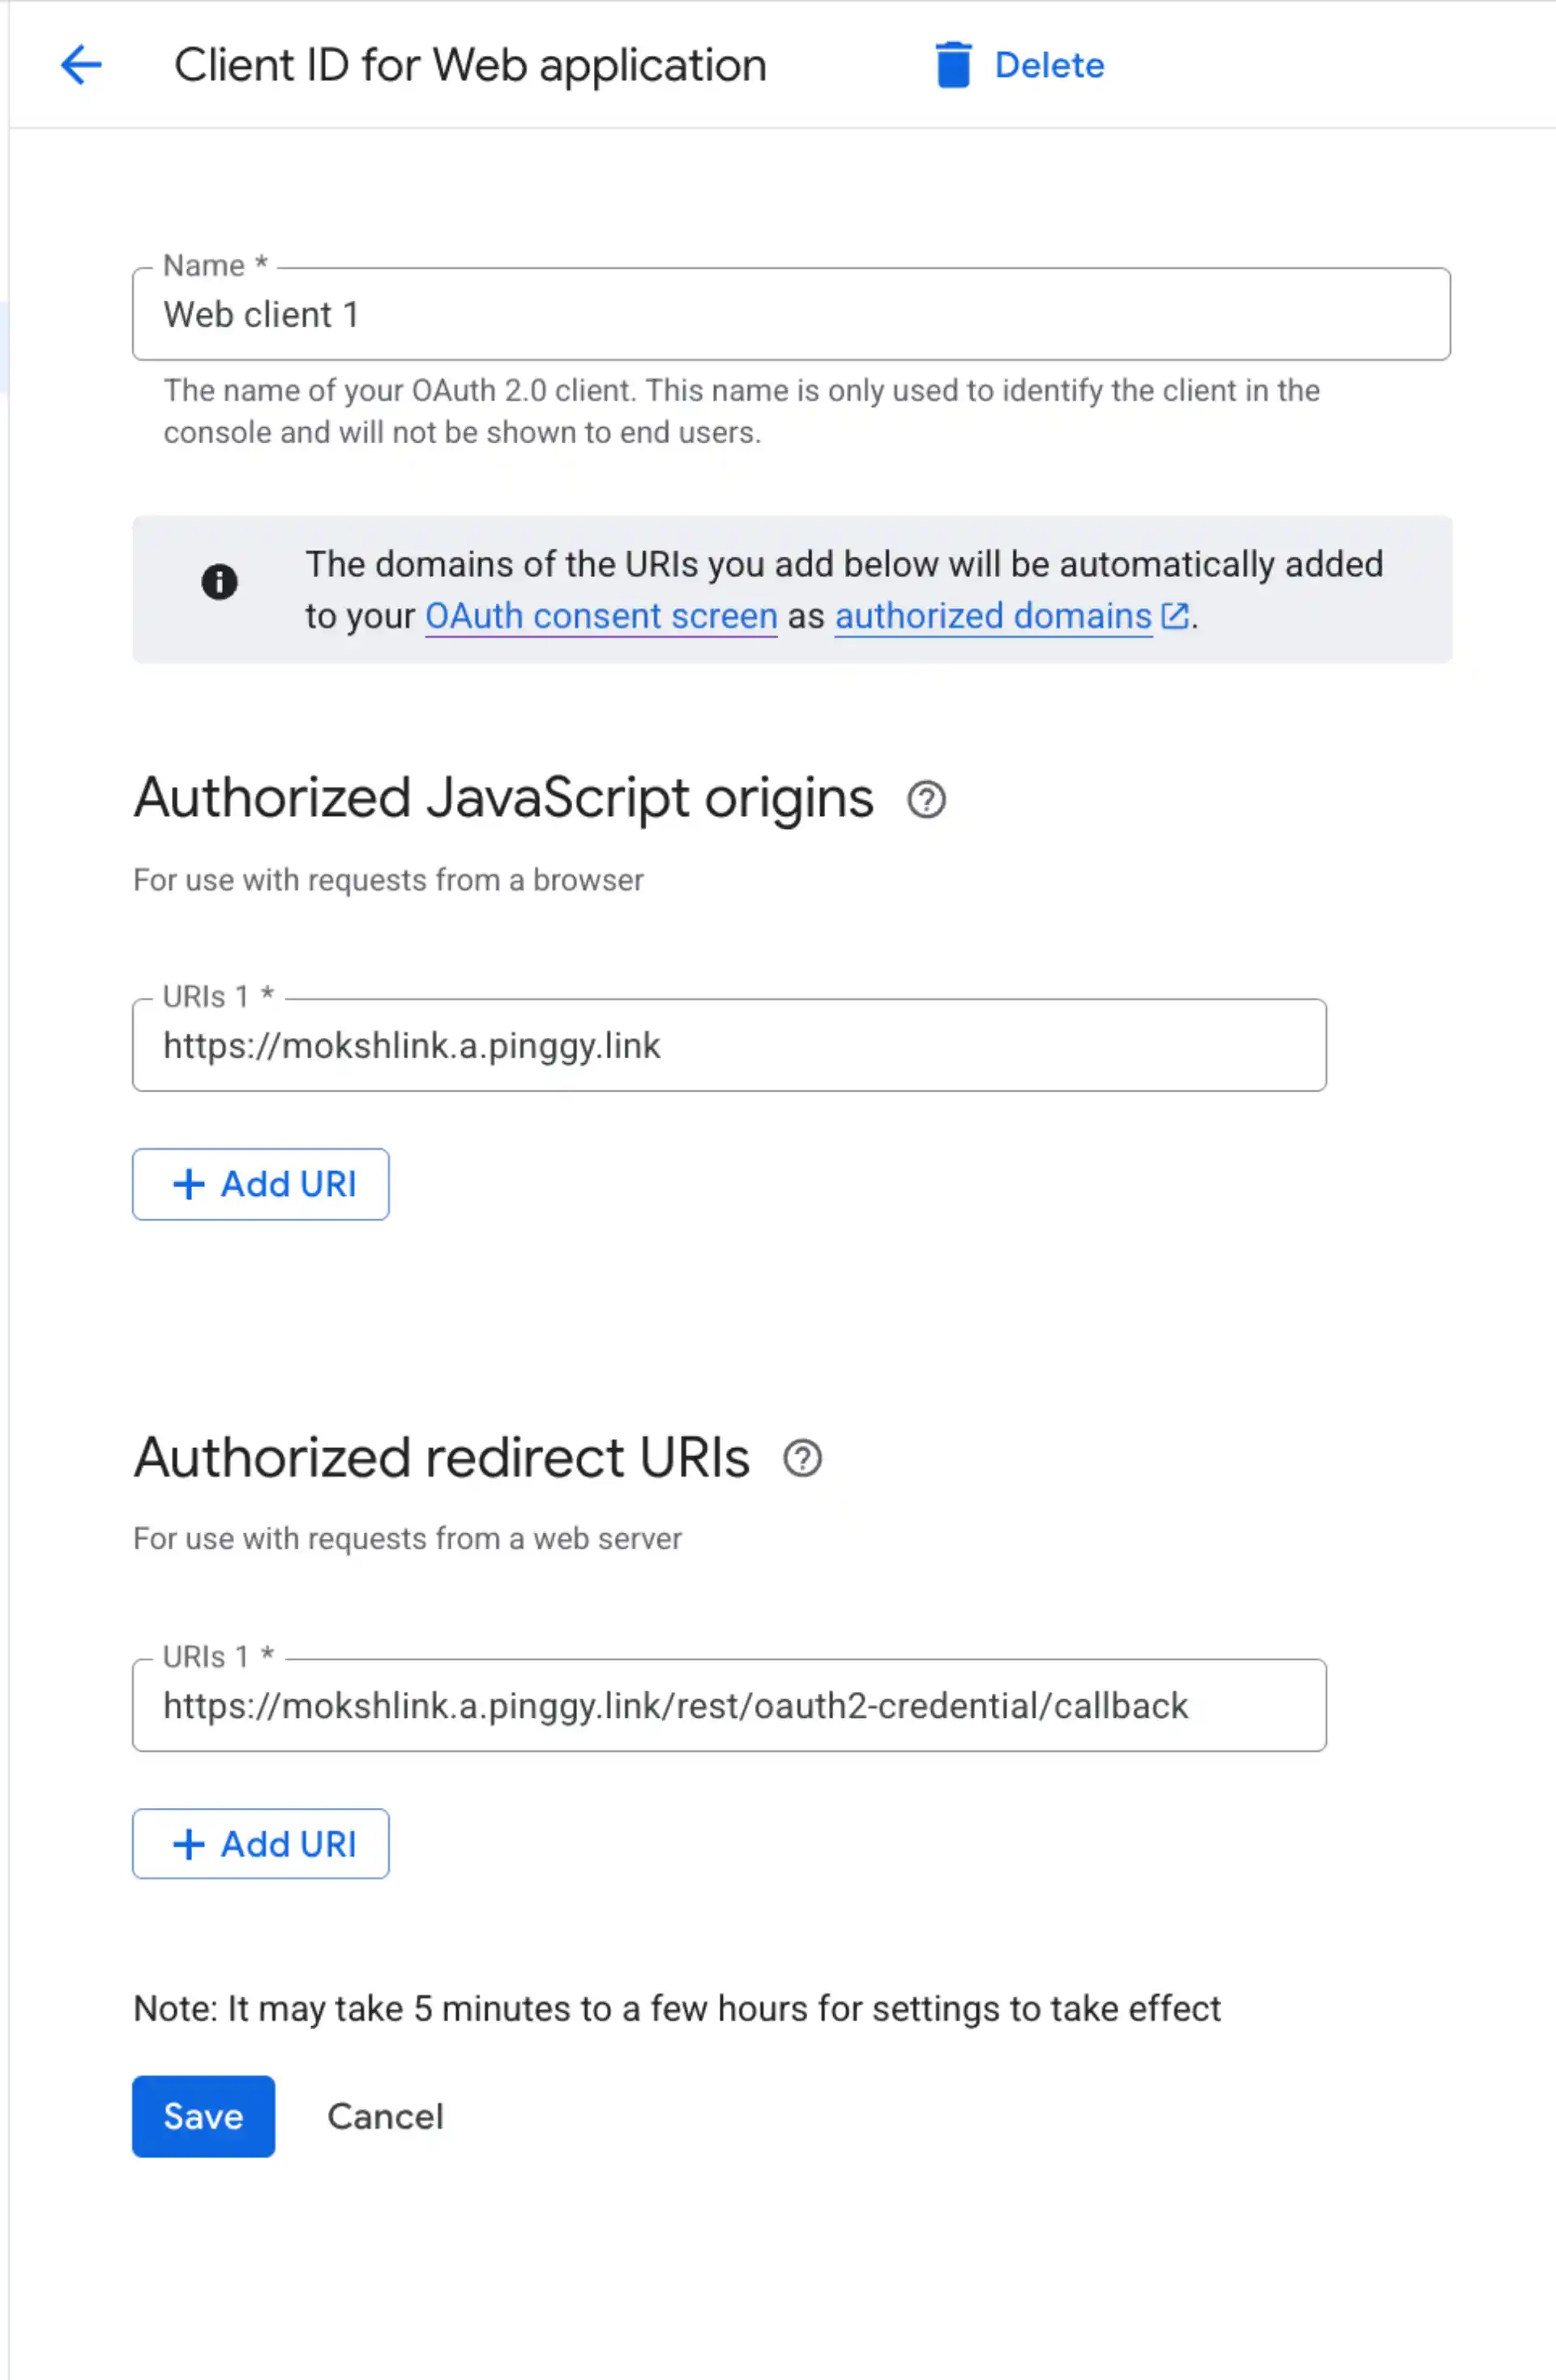1556x2380 pixels.
Task: Follow the authorized domains link
Action: pos(993,616)
